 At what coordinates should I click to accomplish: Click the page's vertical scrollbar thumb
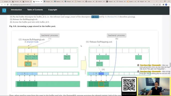point(170,65)
